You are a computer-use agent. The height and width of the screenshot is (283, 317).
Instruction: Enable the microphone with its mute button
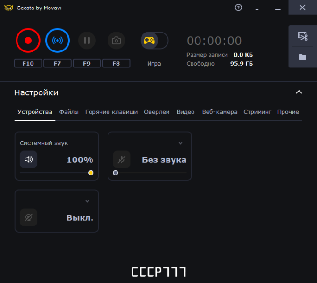click(122, 159)
